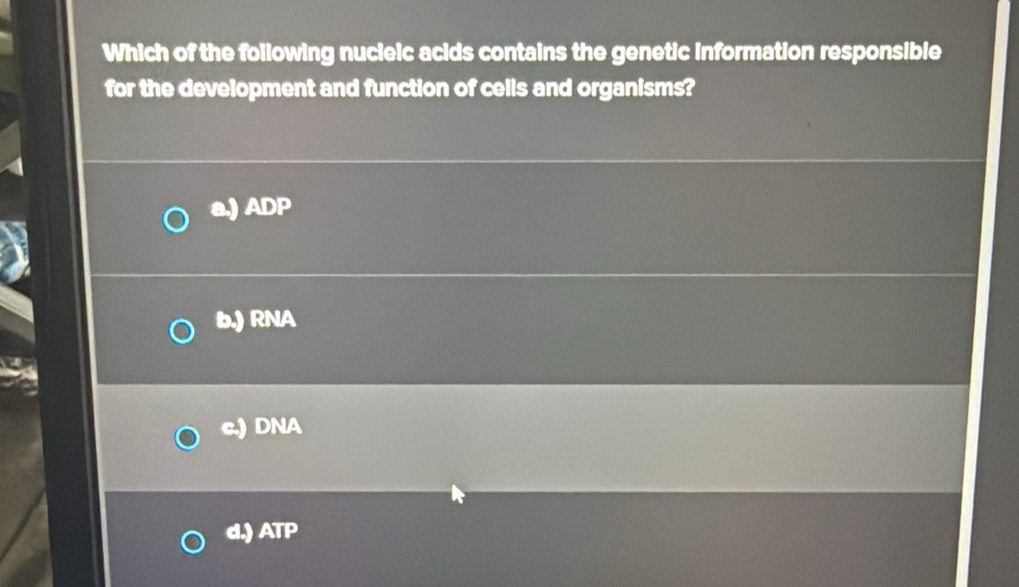Mark the DNA radio button
Image resolution: width=1019 pixels, height=587 pixels.
point(186,439)
